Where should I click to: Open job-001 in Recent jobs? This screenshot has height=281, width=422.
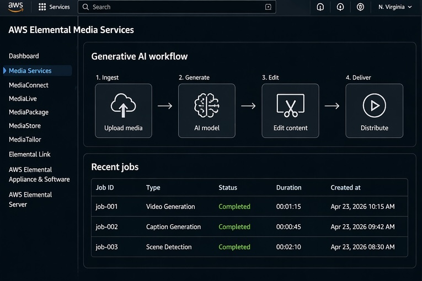[x=106, y=207]
